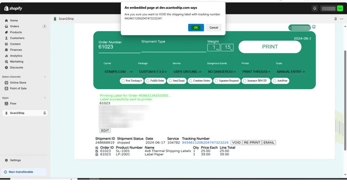Click the Finances bank icon

pos(7,50)
